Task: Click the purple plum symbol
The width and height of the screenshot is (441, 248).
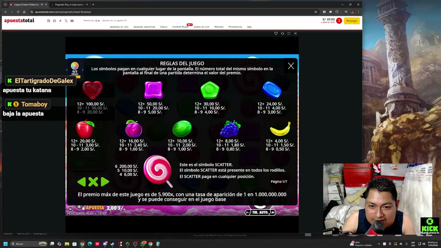Action: (x=134, y=129)
